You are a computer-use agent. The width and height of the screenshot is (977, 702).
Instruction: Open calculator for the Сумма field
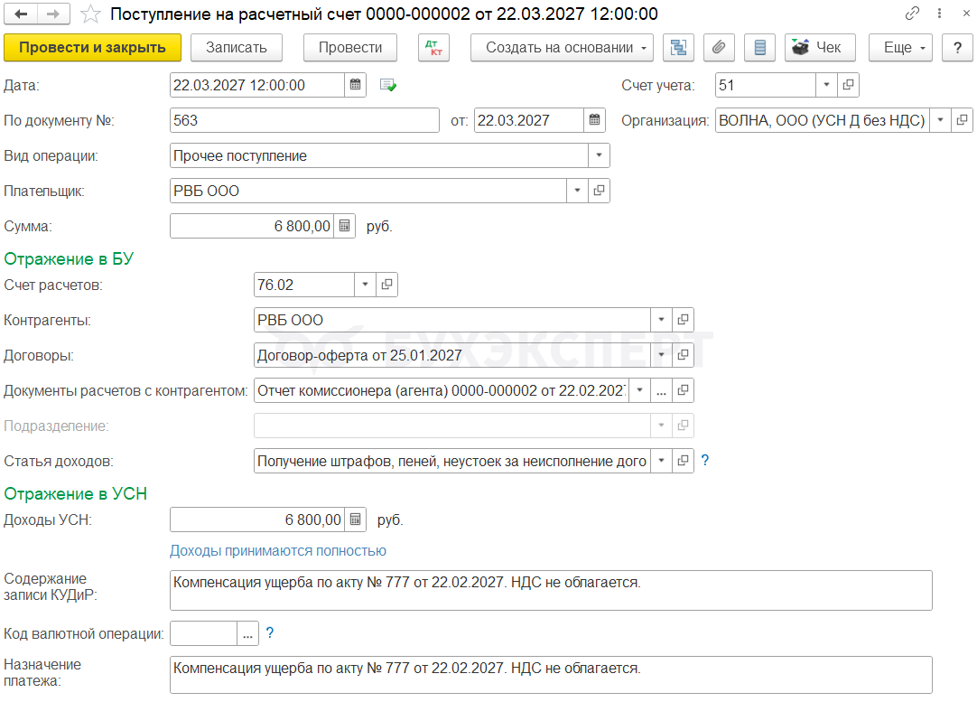(x=345, y=226)
